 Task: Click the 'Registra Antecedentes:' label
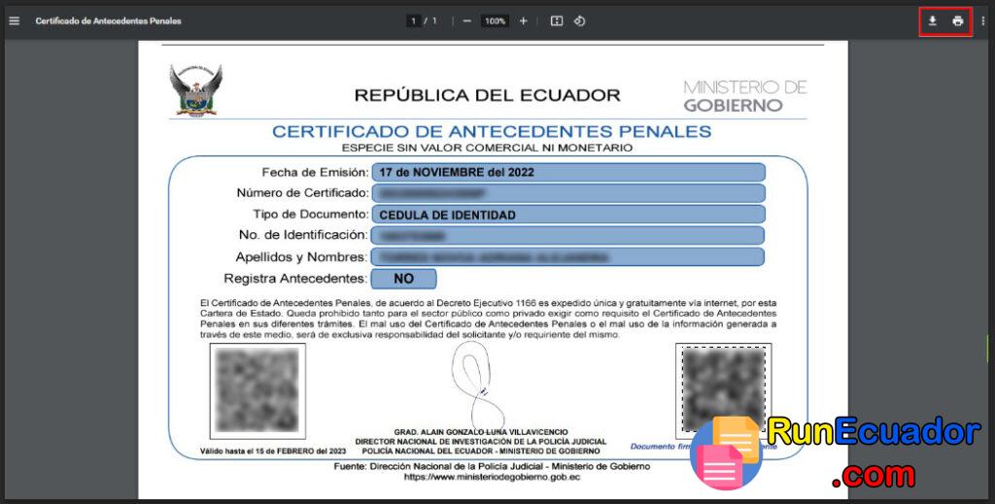click(295, 279)
